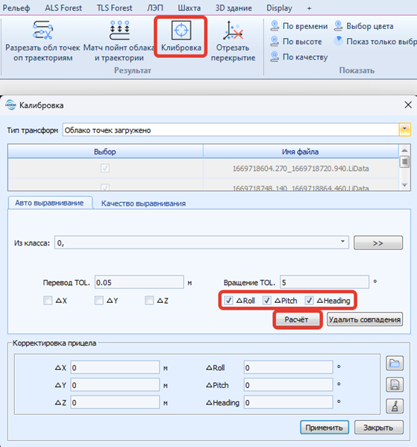Toggle checkbox for 1669718748.140 file row
417x447 pixels.
(105, 187)
